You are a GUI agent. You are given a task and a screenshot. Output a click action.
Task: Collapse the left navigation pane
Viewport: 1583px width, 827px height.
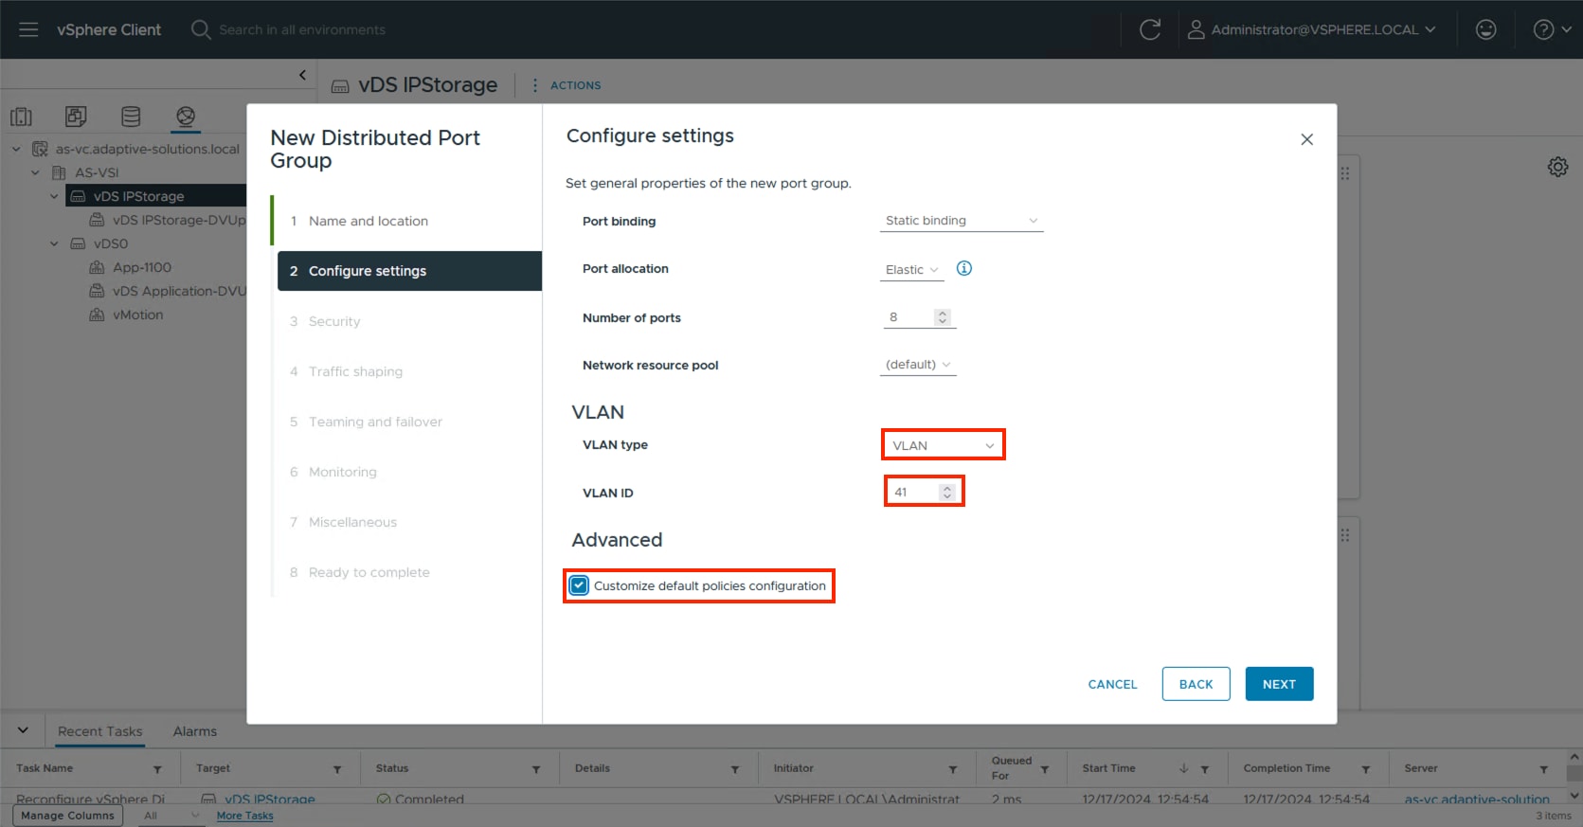point(302,75)
